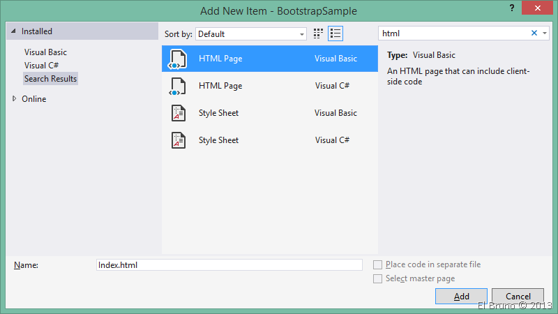Collapse the Installed templates node
Screen dimensions: 558x314
click(13, 31)
